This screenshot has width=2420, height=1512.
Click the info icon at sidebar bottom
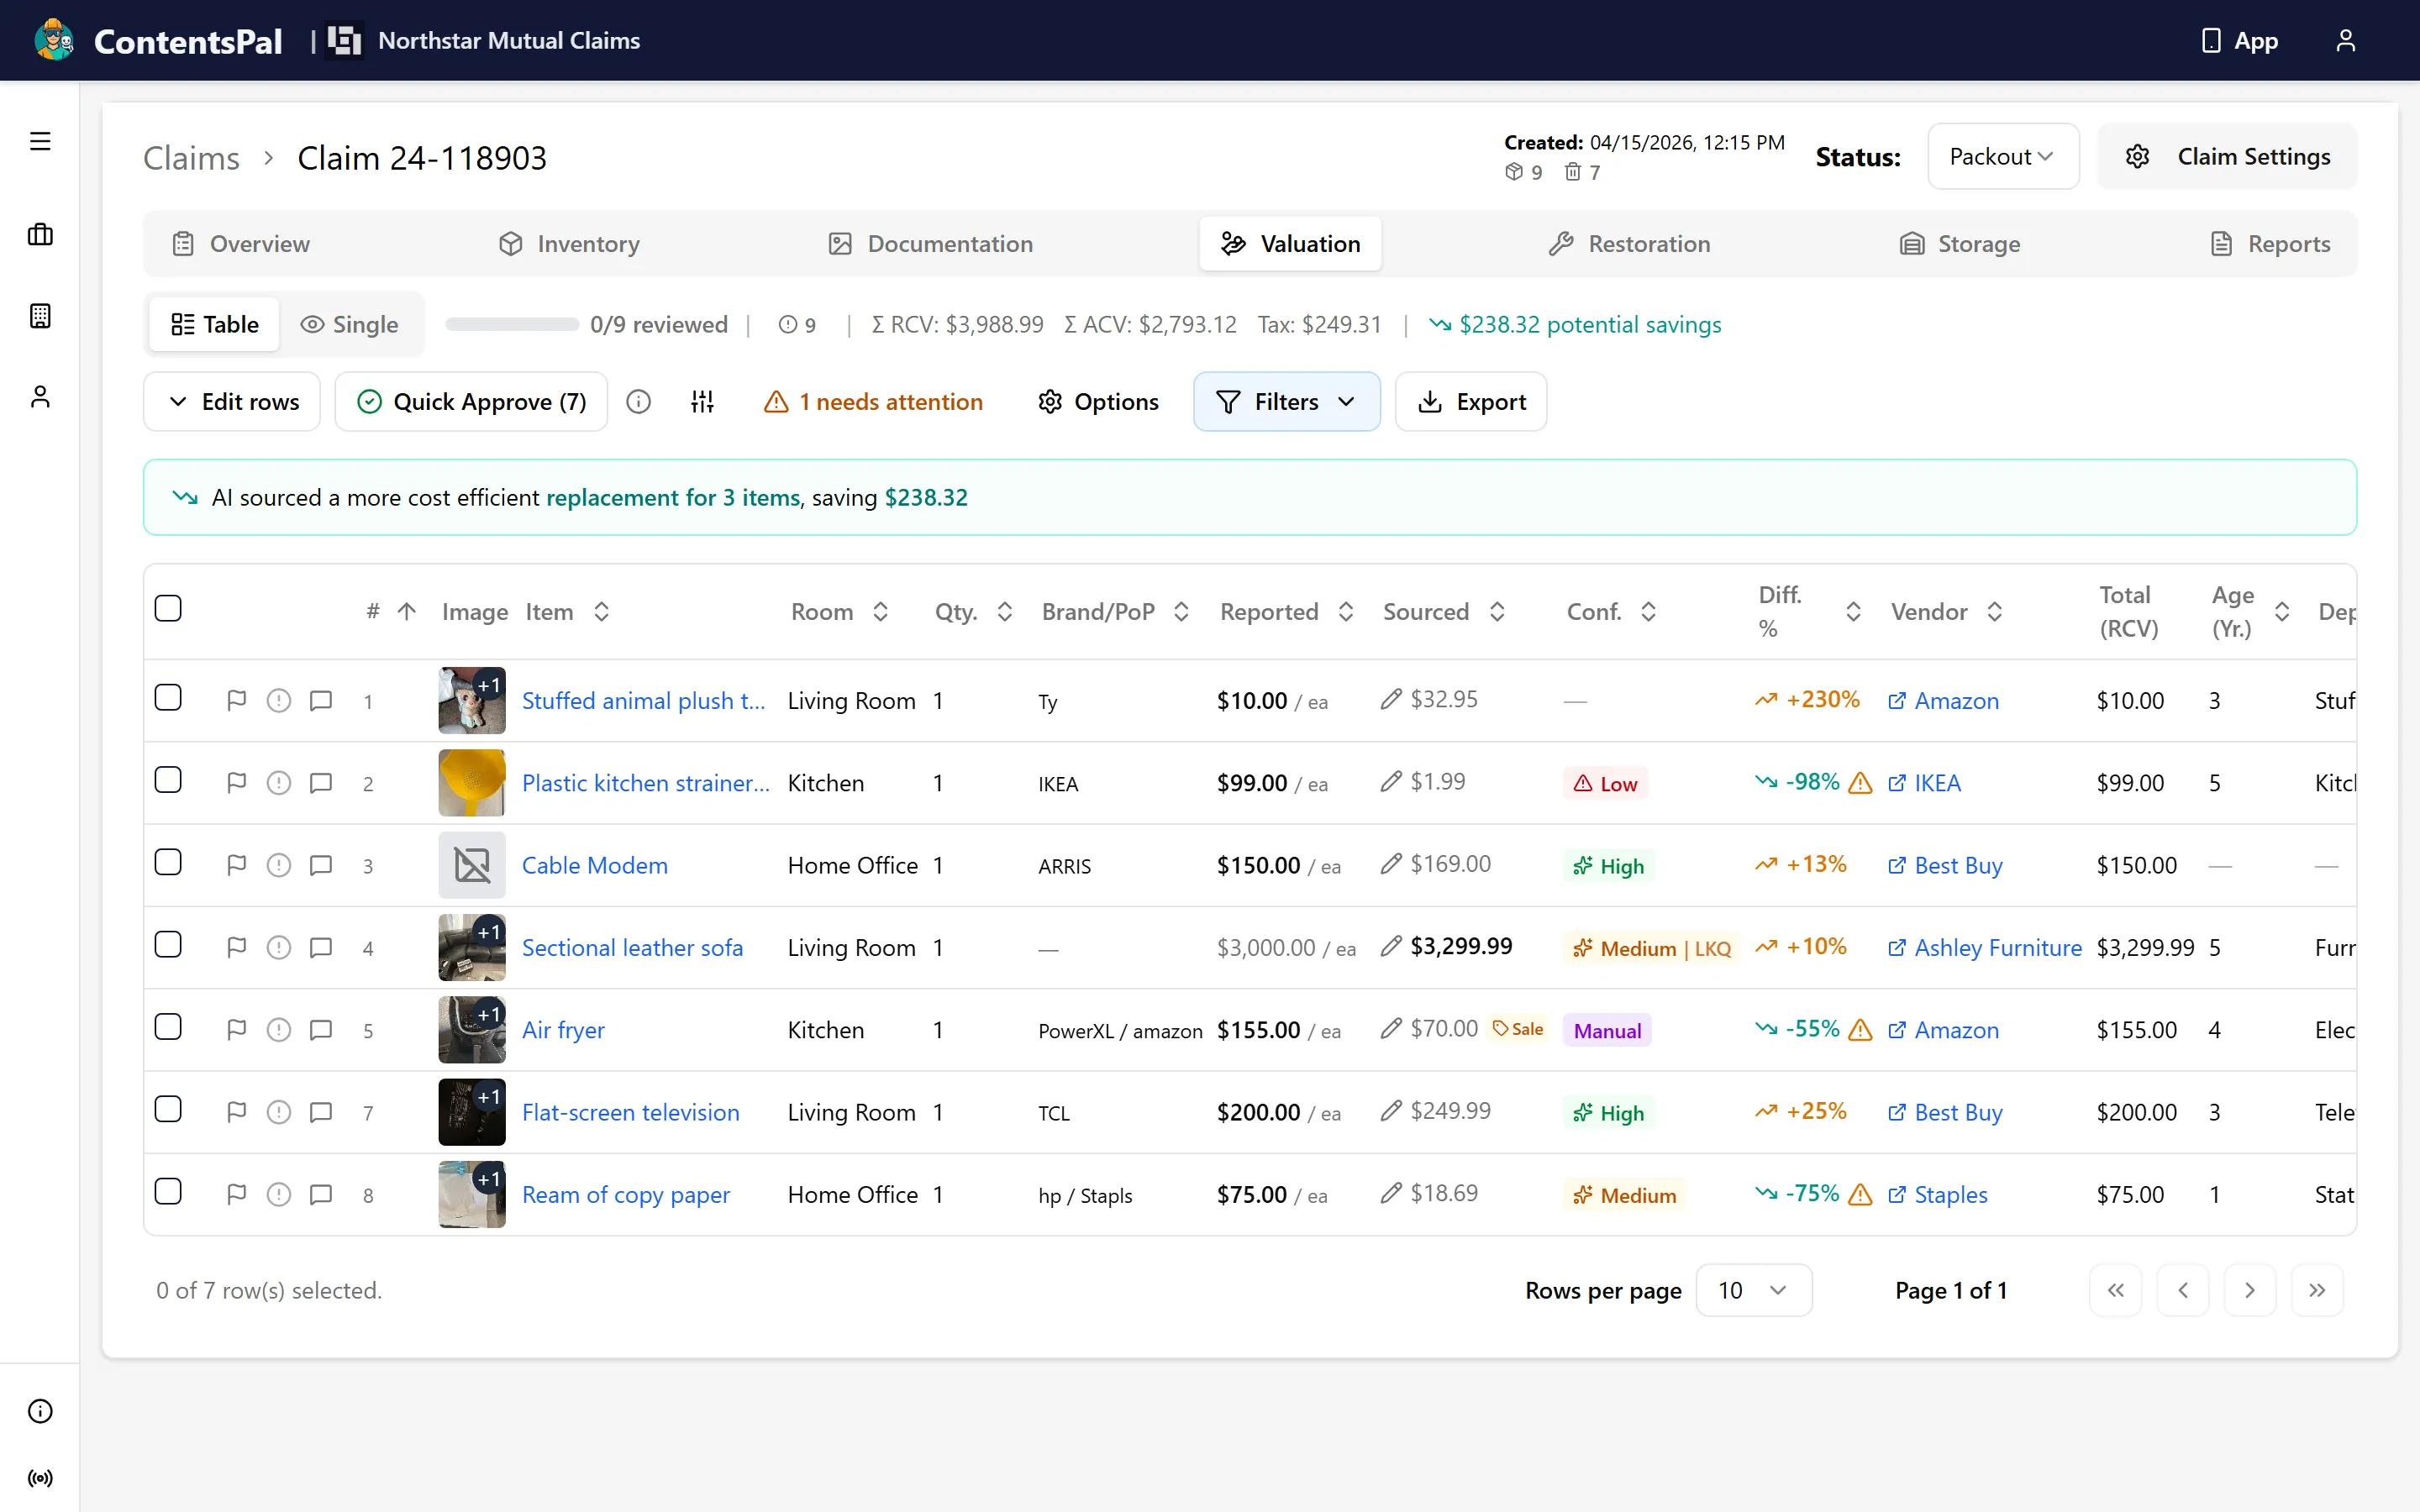click(x=40, y=1411)
